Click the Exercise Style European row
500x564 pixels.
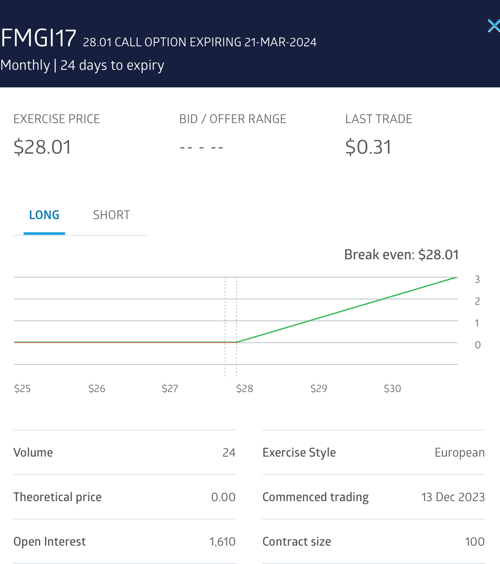(373, 453)
